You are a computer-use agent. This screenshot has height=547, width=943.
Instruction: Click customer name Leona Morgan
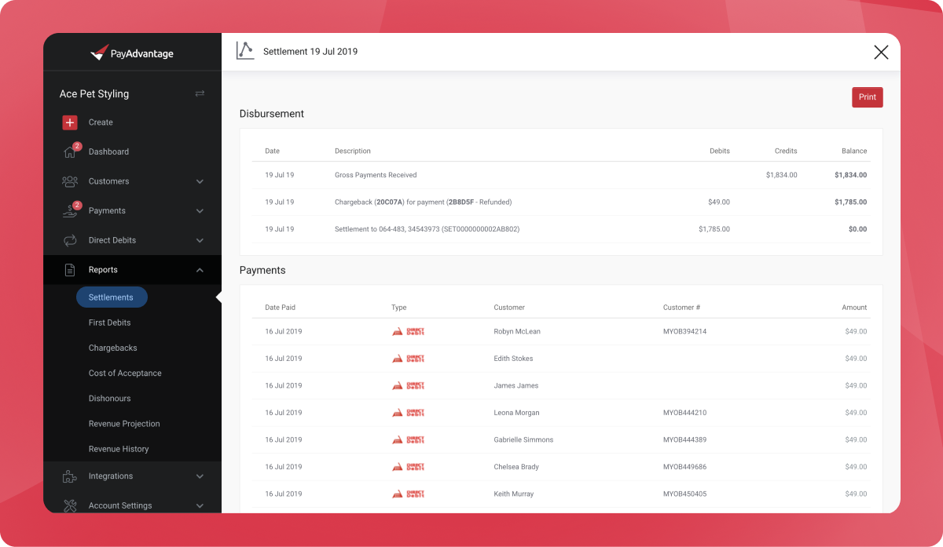coord(516,413)
